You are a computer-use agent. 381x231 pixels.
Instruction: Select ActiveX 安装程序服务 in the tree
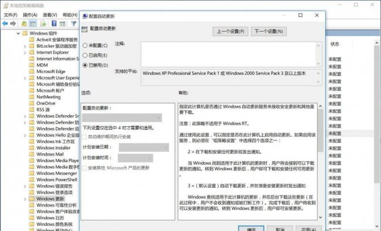[x=57, y=40]
